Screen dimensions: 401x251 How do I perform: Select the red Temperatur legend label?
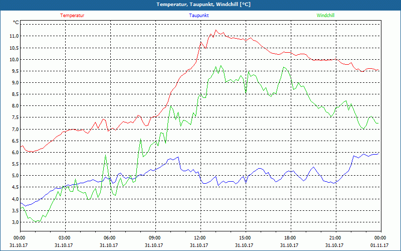point(72,16)
